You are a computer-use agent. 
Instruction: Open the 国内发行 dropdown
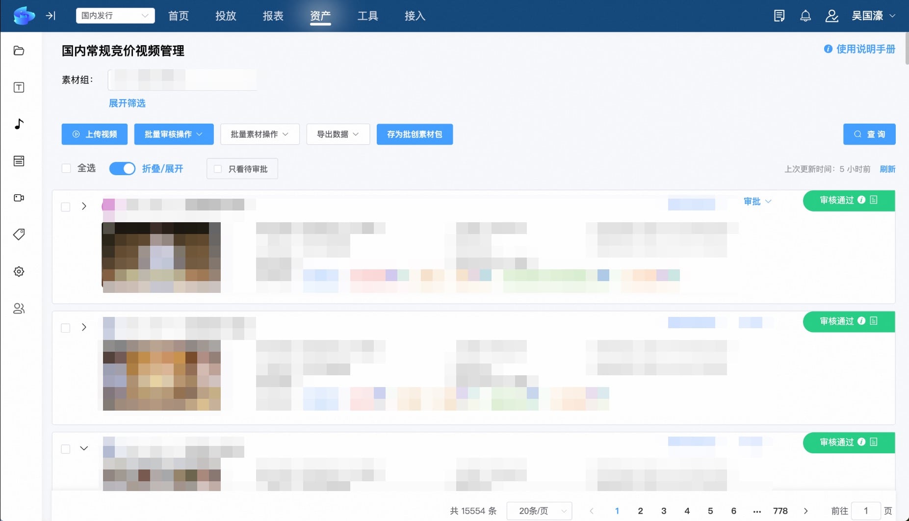click(115, 16)
